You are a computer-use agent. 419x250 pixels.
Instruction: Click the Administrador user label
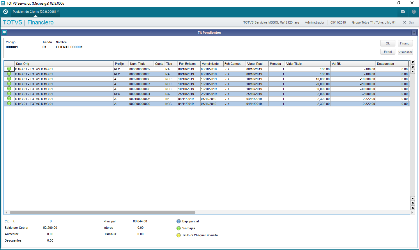tap(314, 22)
